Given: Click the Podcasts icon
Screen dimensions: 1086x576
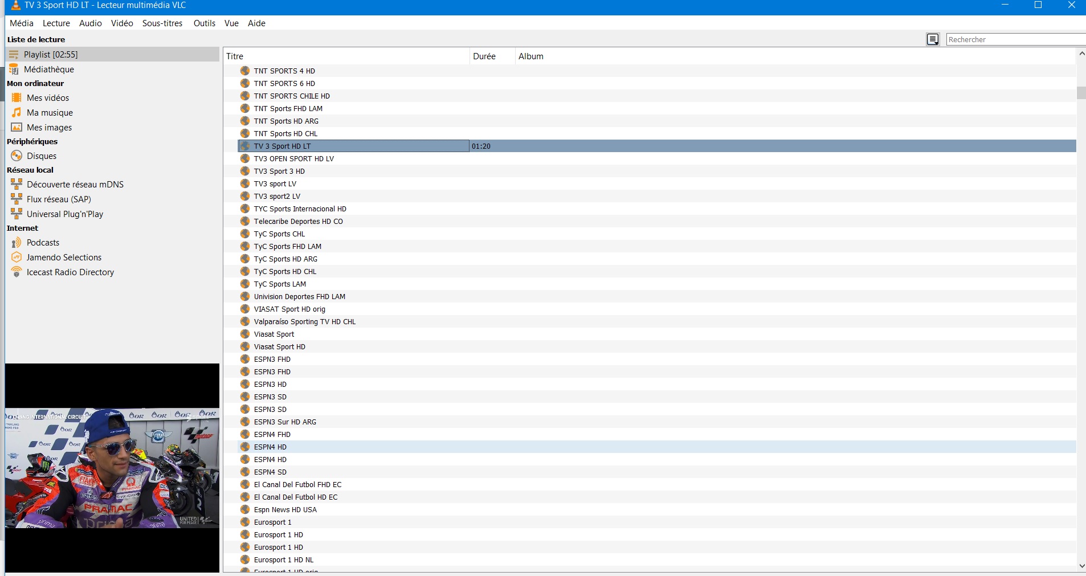Looking at the screenshot, I should click(x=17, y=242).
